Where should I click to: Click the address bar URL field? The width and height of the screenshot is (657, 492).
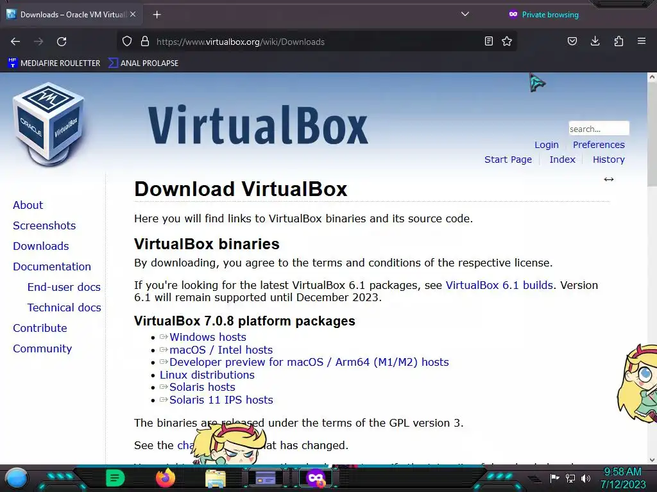click(316, 42)
